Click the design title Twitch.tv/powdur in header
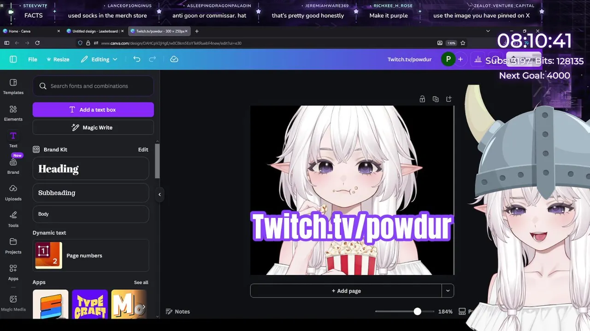The image size is (590, 331). 409,59
